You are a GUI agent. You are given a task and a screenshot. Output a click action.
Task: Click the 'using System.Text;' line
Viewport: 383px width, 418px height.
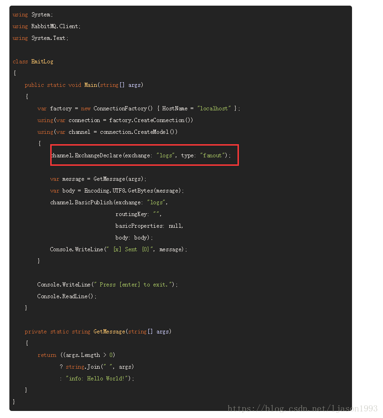[x=40, y=38]
